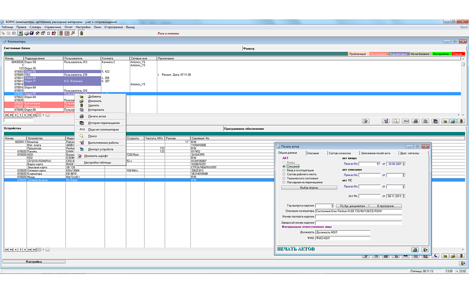Viewport: 469px width, 293px height.
Task: Click the lightning bolt toolbar icon
Action: click(73, 33)
